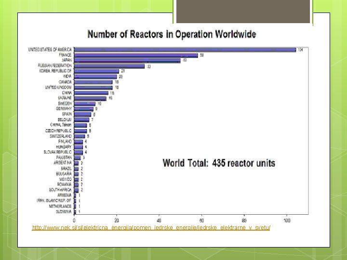This screenshot has height=260, width=347.
Task: Click the Russian Federation bar
Action: point(109,66)
